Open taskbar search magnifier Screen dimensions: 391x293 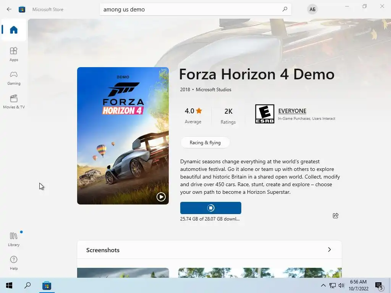(27, 285)
